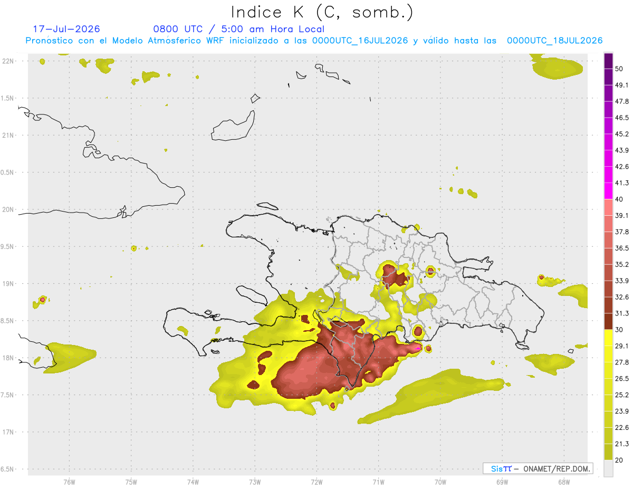Click the colorbar value 46.5
Screen dimensions: 633x489
pos(622,118)
